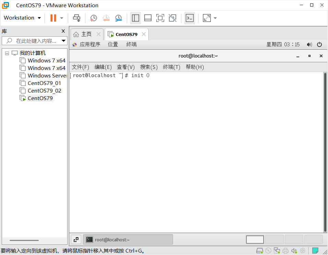Open terminal 搜索(S) menu

149,67
